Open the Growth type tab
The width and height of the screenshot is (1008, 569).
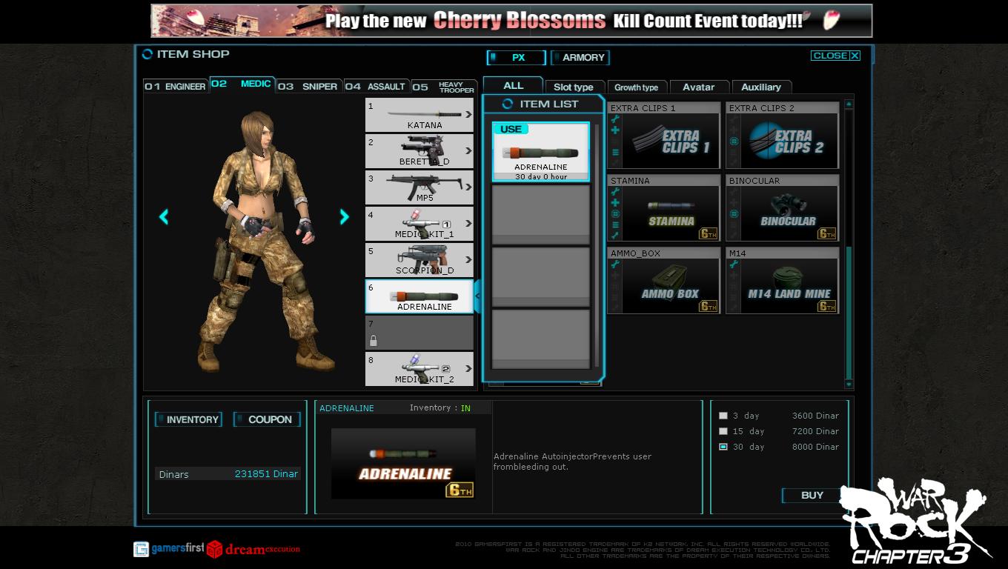click(x=636, y=87)
